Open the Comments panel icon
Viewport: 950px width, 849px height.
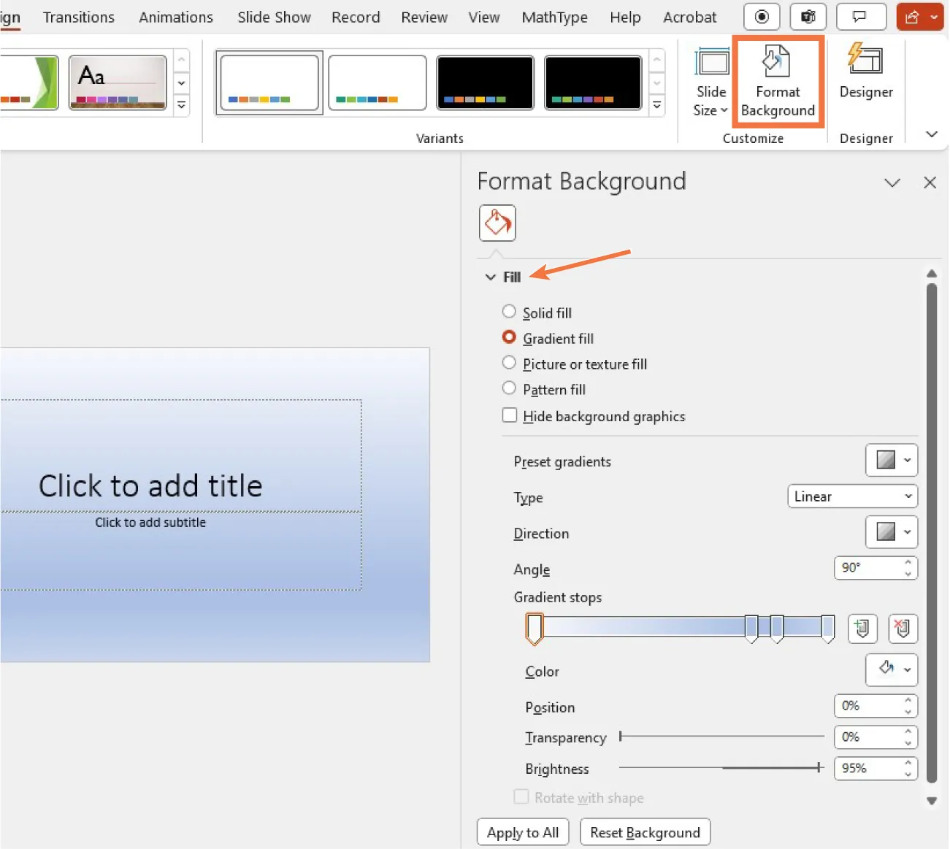[861, 16]
